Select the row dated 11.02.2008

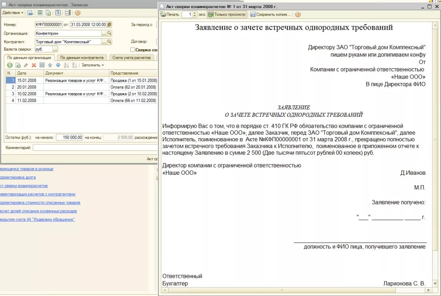coord(82,100)
